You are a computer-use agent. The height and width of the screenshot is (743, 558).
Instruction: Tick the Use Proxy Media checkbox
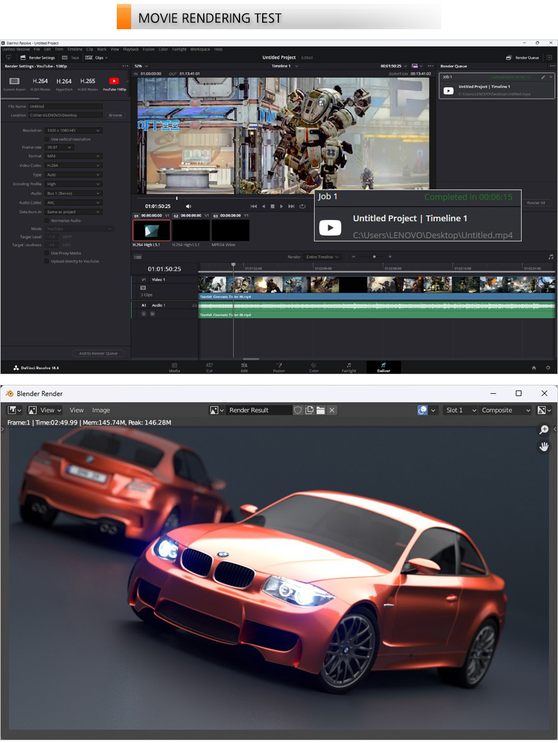click(47, 254)
